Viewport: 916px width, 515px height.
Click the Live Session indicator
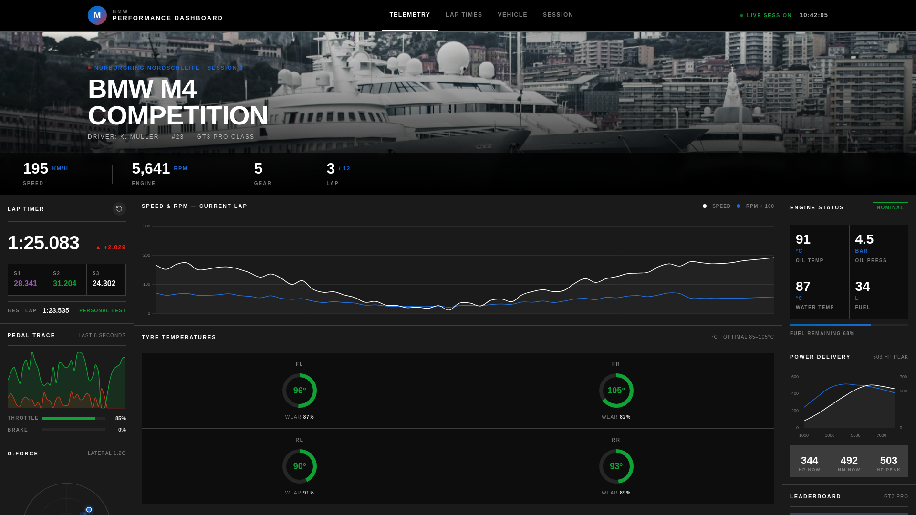[766, 15]
